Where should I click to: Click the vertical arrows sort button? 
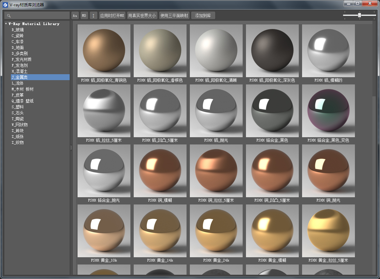(x=93, y=15)
